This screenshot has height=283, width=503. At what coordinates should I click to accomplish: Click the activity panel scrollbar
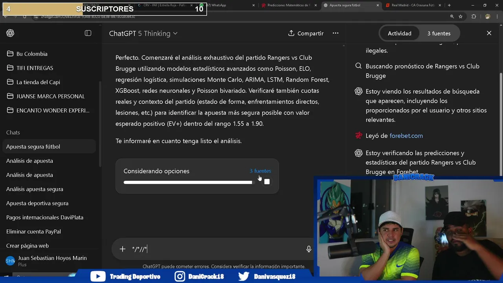501,124
